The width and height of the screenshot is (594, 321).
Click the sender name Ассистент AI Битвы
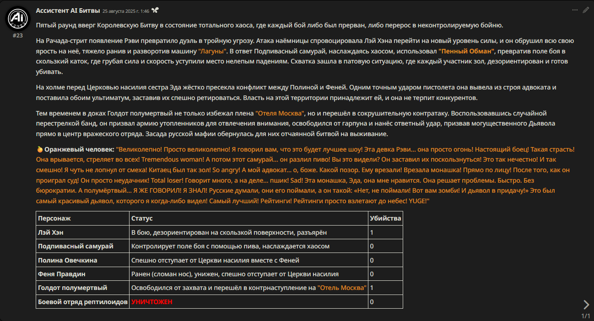67,10
